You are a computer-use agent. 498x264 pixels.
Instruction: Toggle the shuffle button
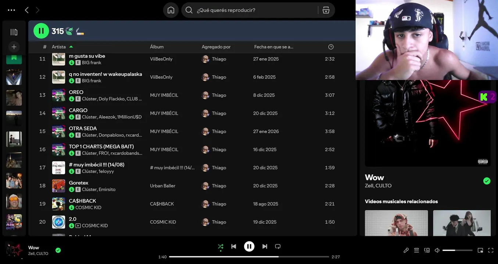point(221,246)
